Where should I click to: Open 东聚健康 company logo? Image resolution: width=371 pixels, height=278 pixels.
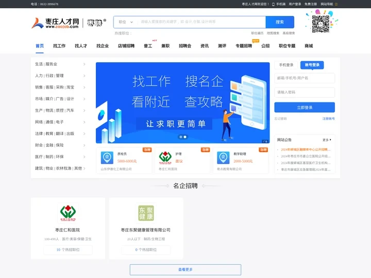point(146,213)
